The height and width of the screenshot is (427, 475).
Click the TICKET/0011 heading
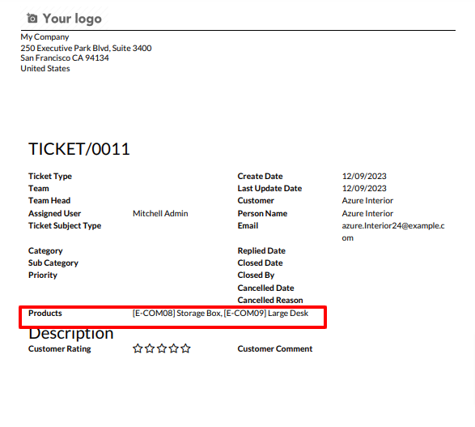79,149
